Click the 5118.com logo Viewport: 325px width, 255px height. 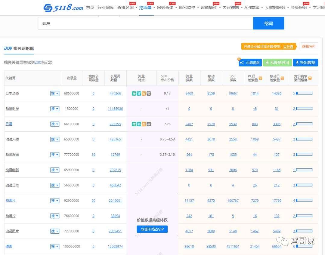pyautogui.click(x=63, y=8)
